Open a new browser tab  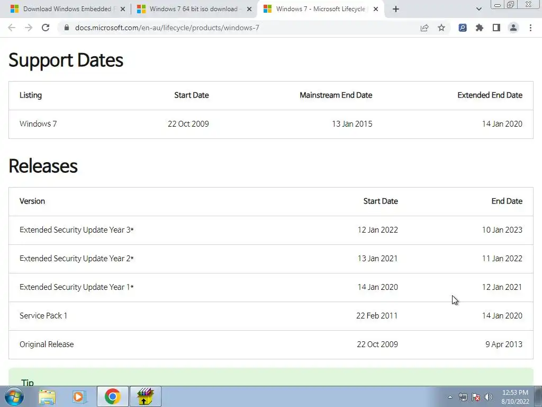(x=396, y=9)
